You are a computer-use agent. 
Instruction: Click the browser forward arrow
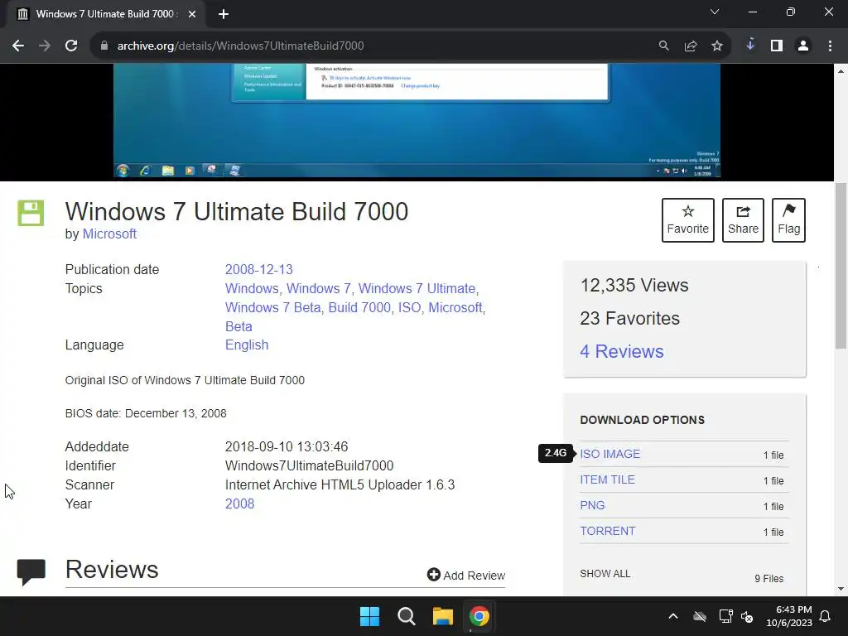point(45,46)
